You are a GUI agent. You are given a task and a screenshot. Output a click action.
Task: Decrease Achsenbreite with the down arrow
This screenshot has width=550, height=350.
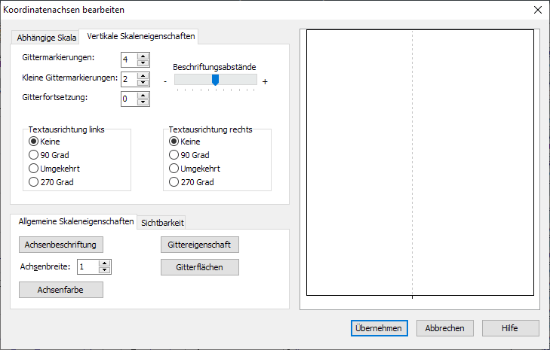[105, 270]
